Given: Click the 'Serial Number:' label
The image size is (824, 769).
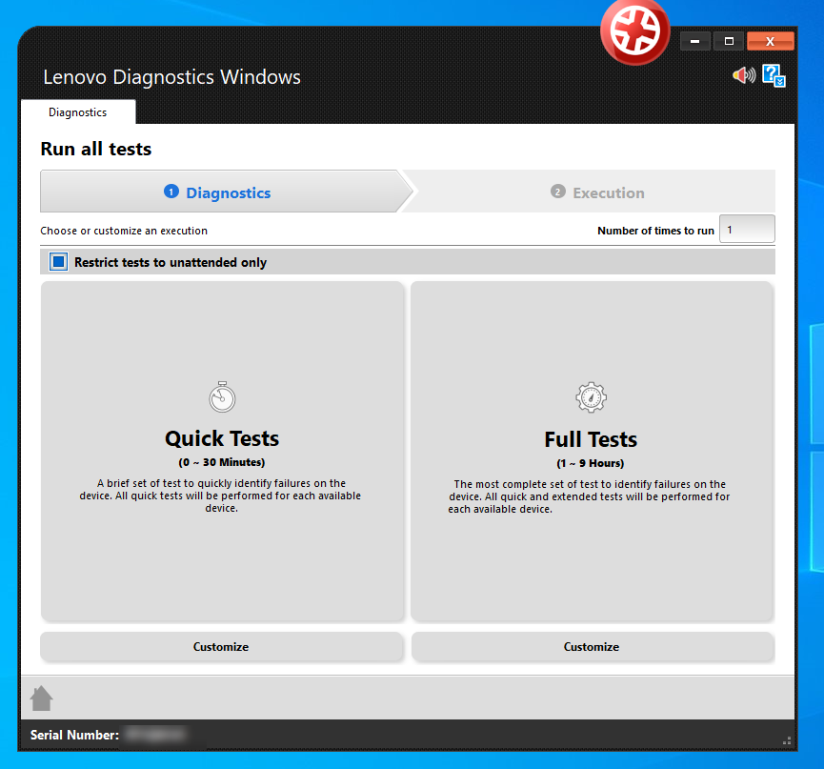Looking at the screenshot, I should coord(74,735).
